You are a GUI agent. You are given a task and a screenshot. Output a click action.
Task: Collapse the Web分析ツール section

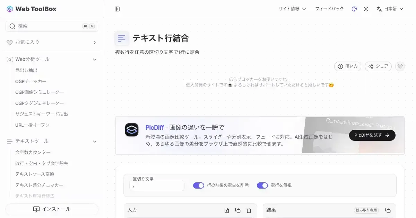click(94, 60)
